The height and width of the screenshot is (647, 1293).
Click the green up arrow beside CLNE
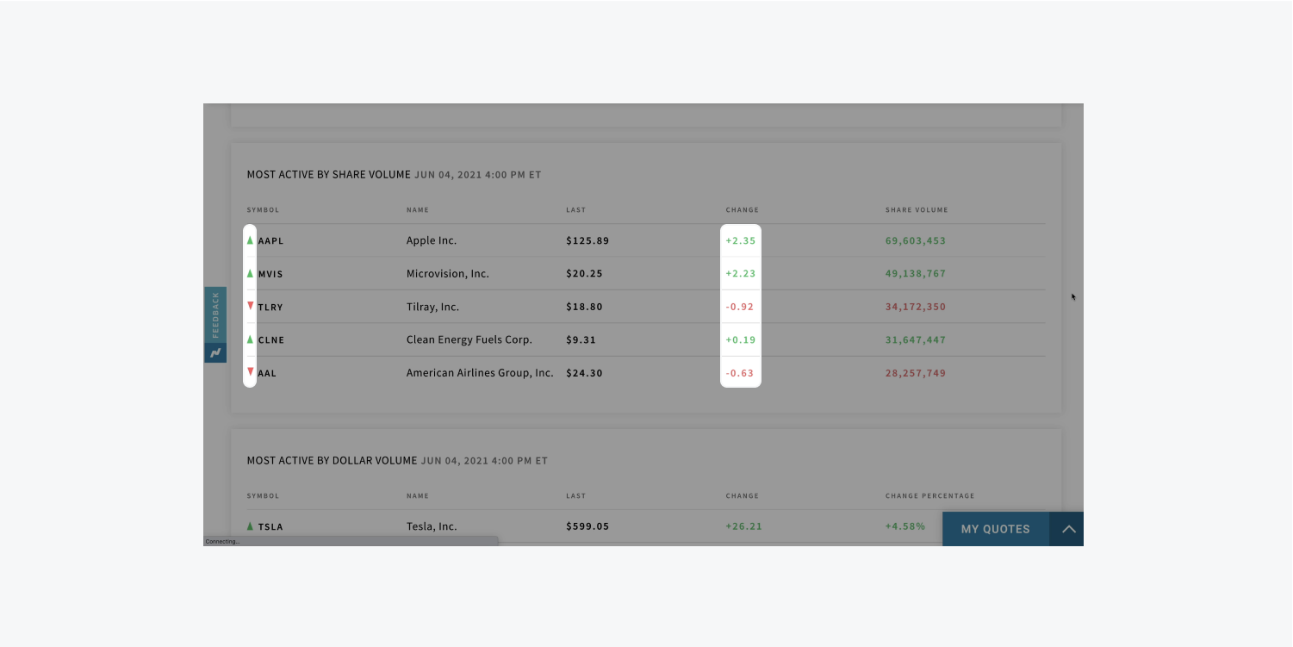tap(250, 339)
